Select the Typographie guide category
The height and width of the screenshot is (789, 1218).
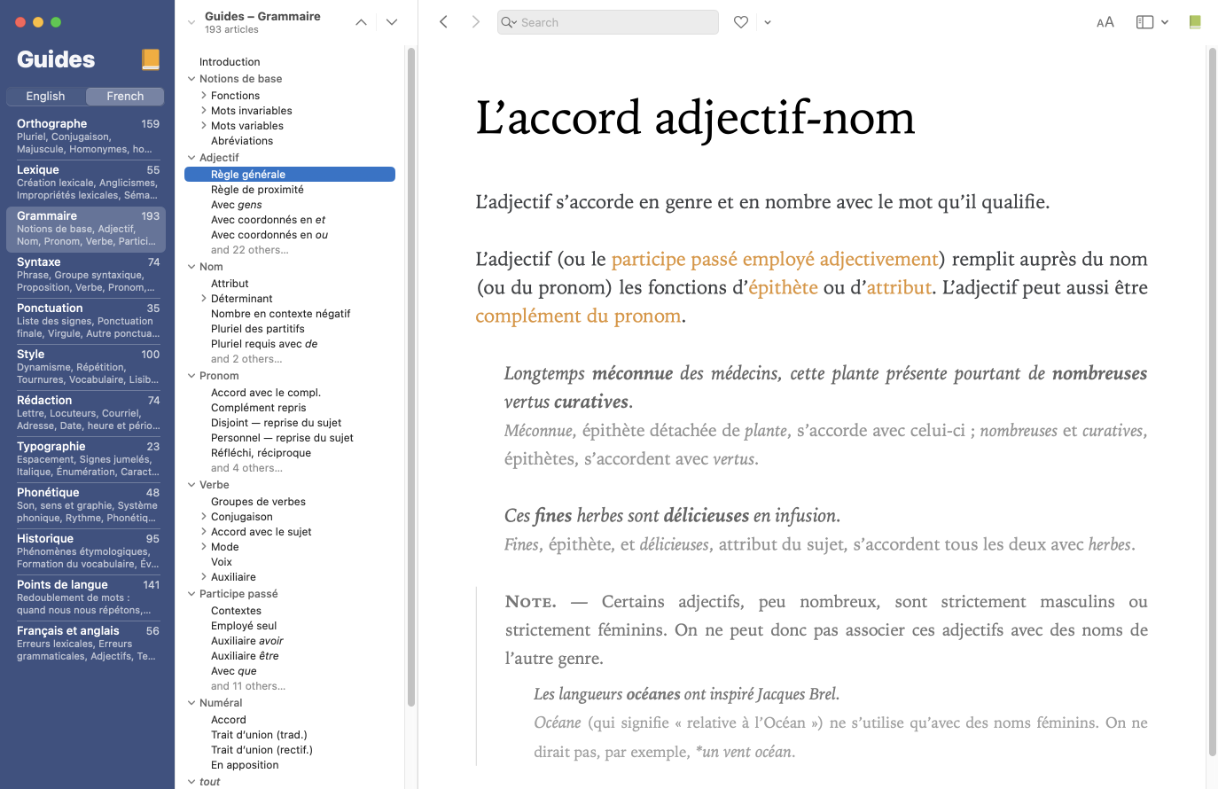click(x=85, y=458)
